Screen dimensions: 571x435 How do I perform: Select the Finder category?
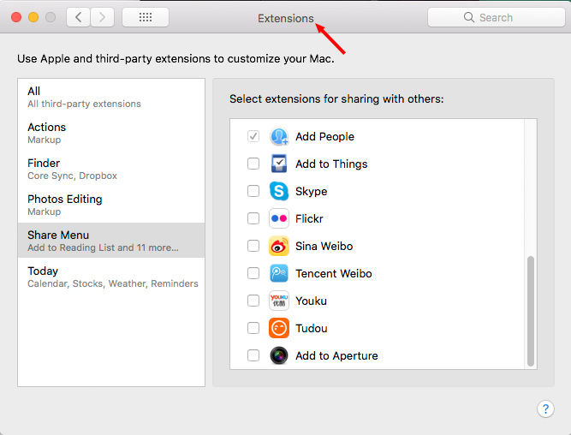point(111,169)
